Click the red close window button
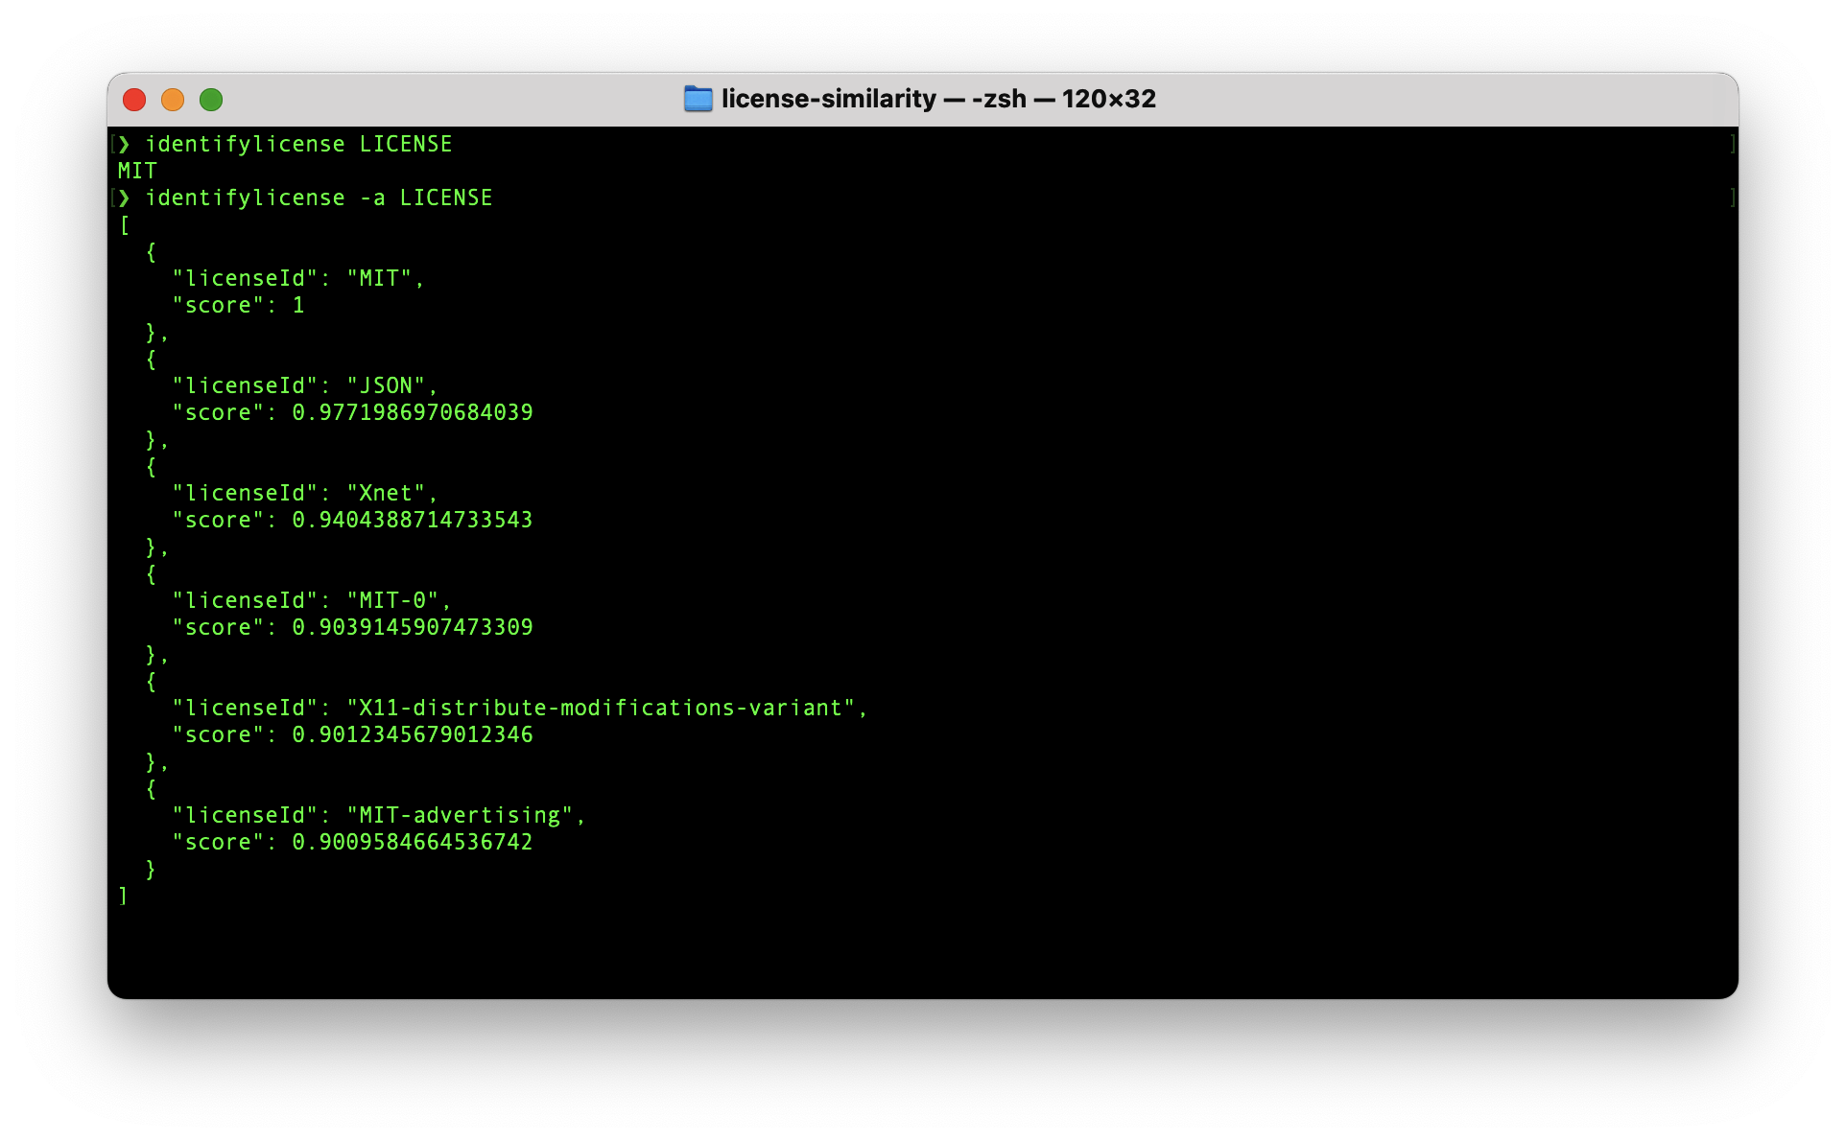This screenshot has height=1141, width=1846. [134, 100]
